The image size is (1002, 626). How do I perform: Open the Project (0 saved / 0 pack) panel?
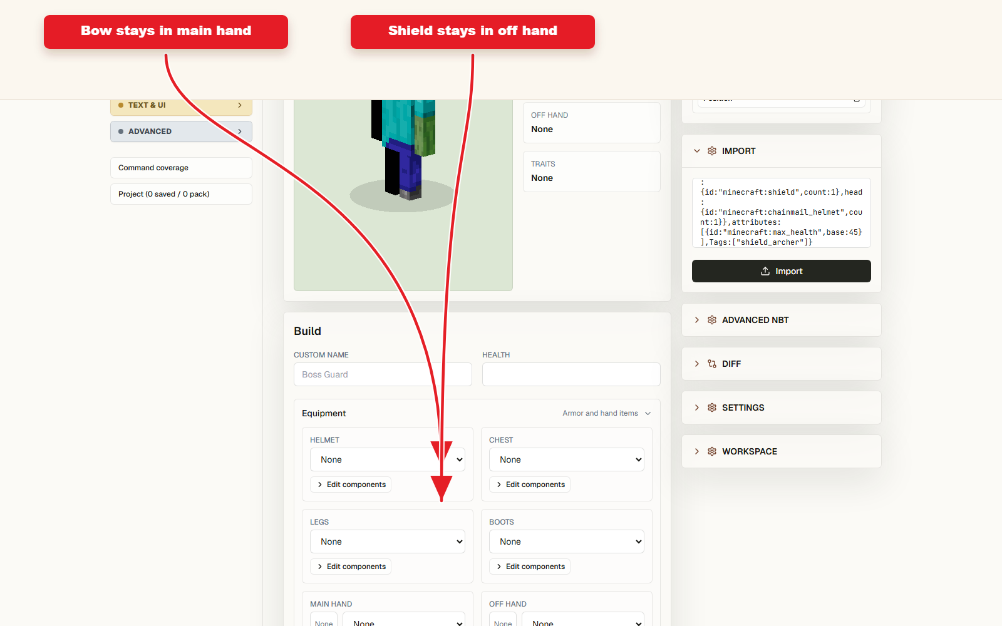pos(181,194)
